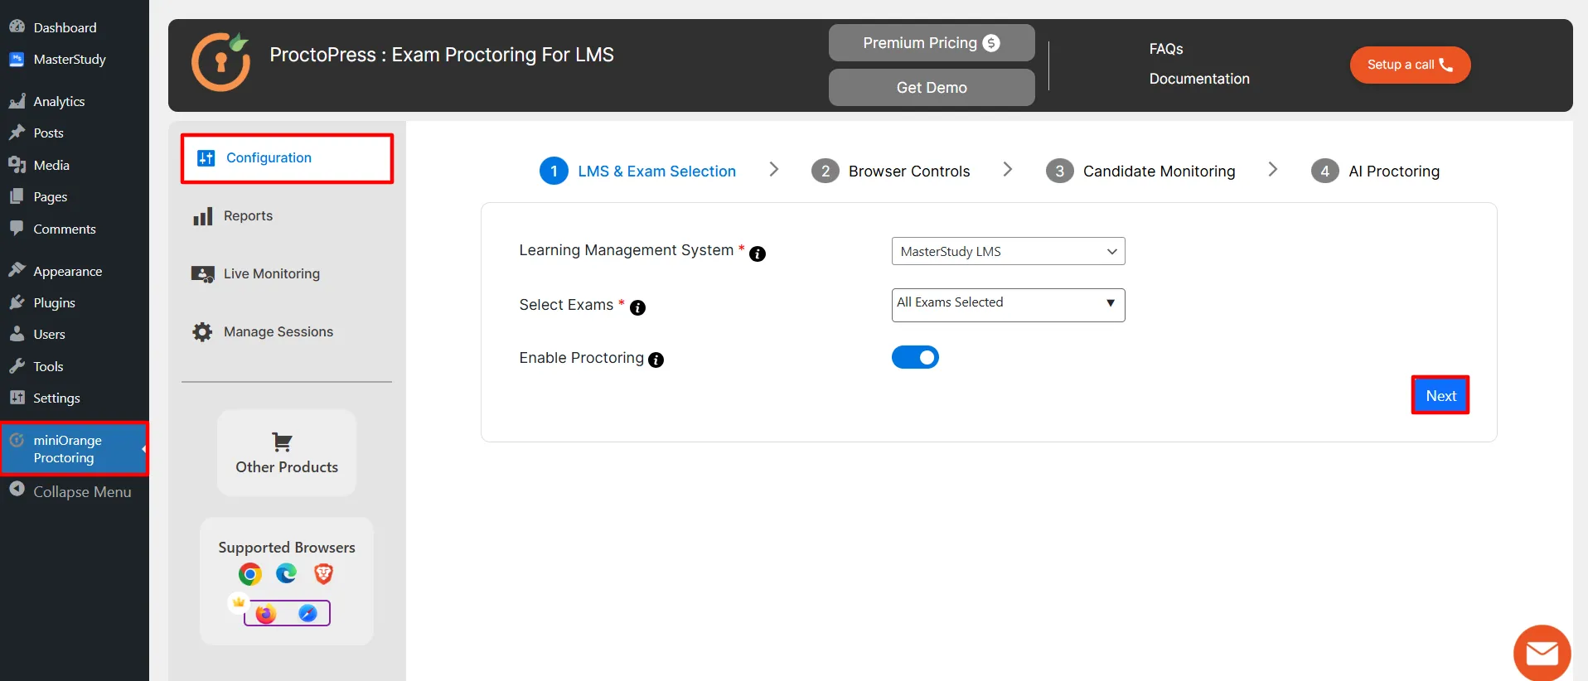Click the Media sidebar icon

point(17,165)
